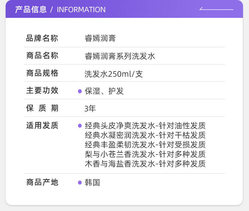Select the 商品产地 row label

(x=42, y=182)
